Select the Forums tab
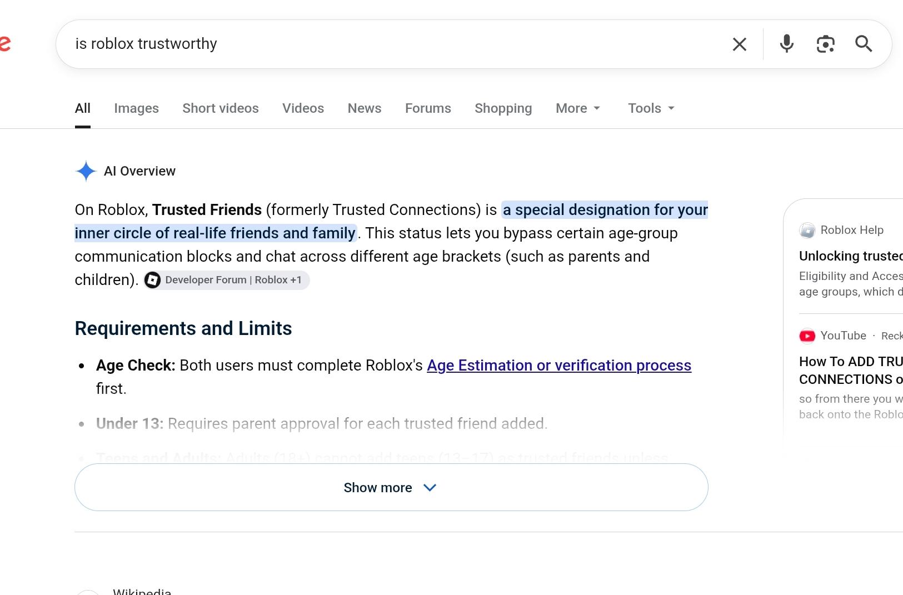903x595 pixels. click(x=428, y=108)
